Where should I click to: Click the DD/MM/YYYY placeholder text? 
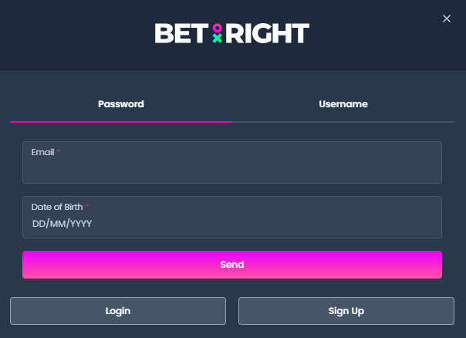point(62,224)
